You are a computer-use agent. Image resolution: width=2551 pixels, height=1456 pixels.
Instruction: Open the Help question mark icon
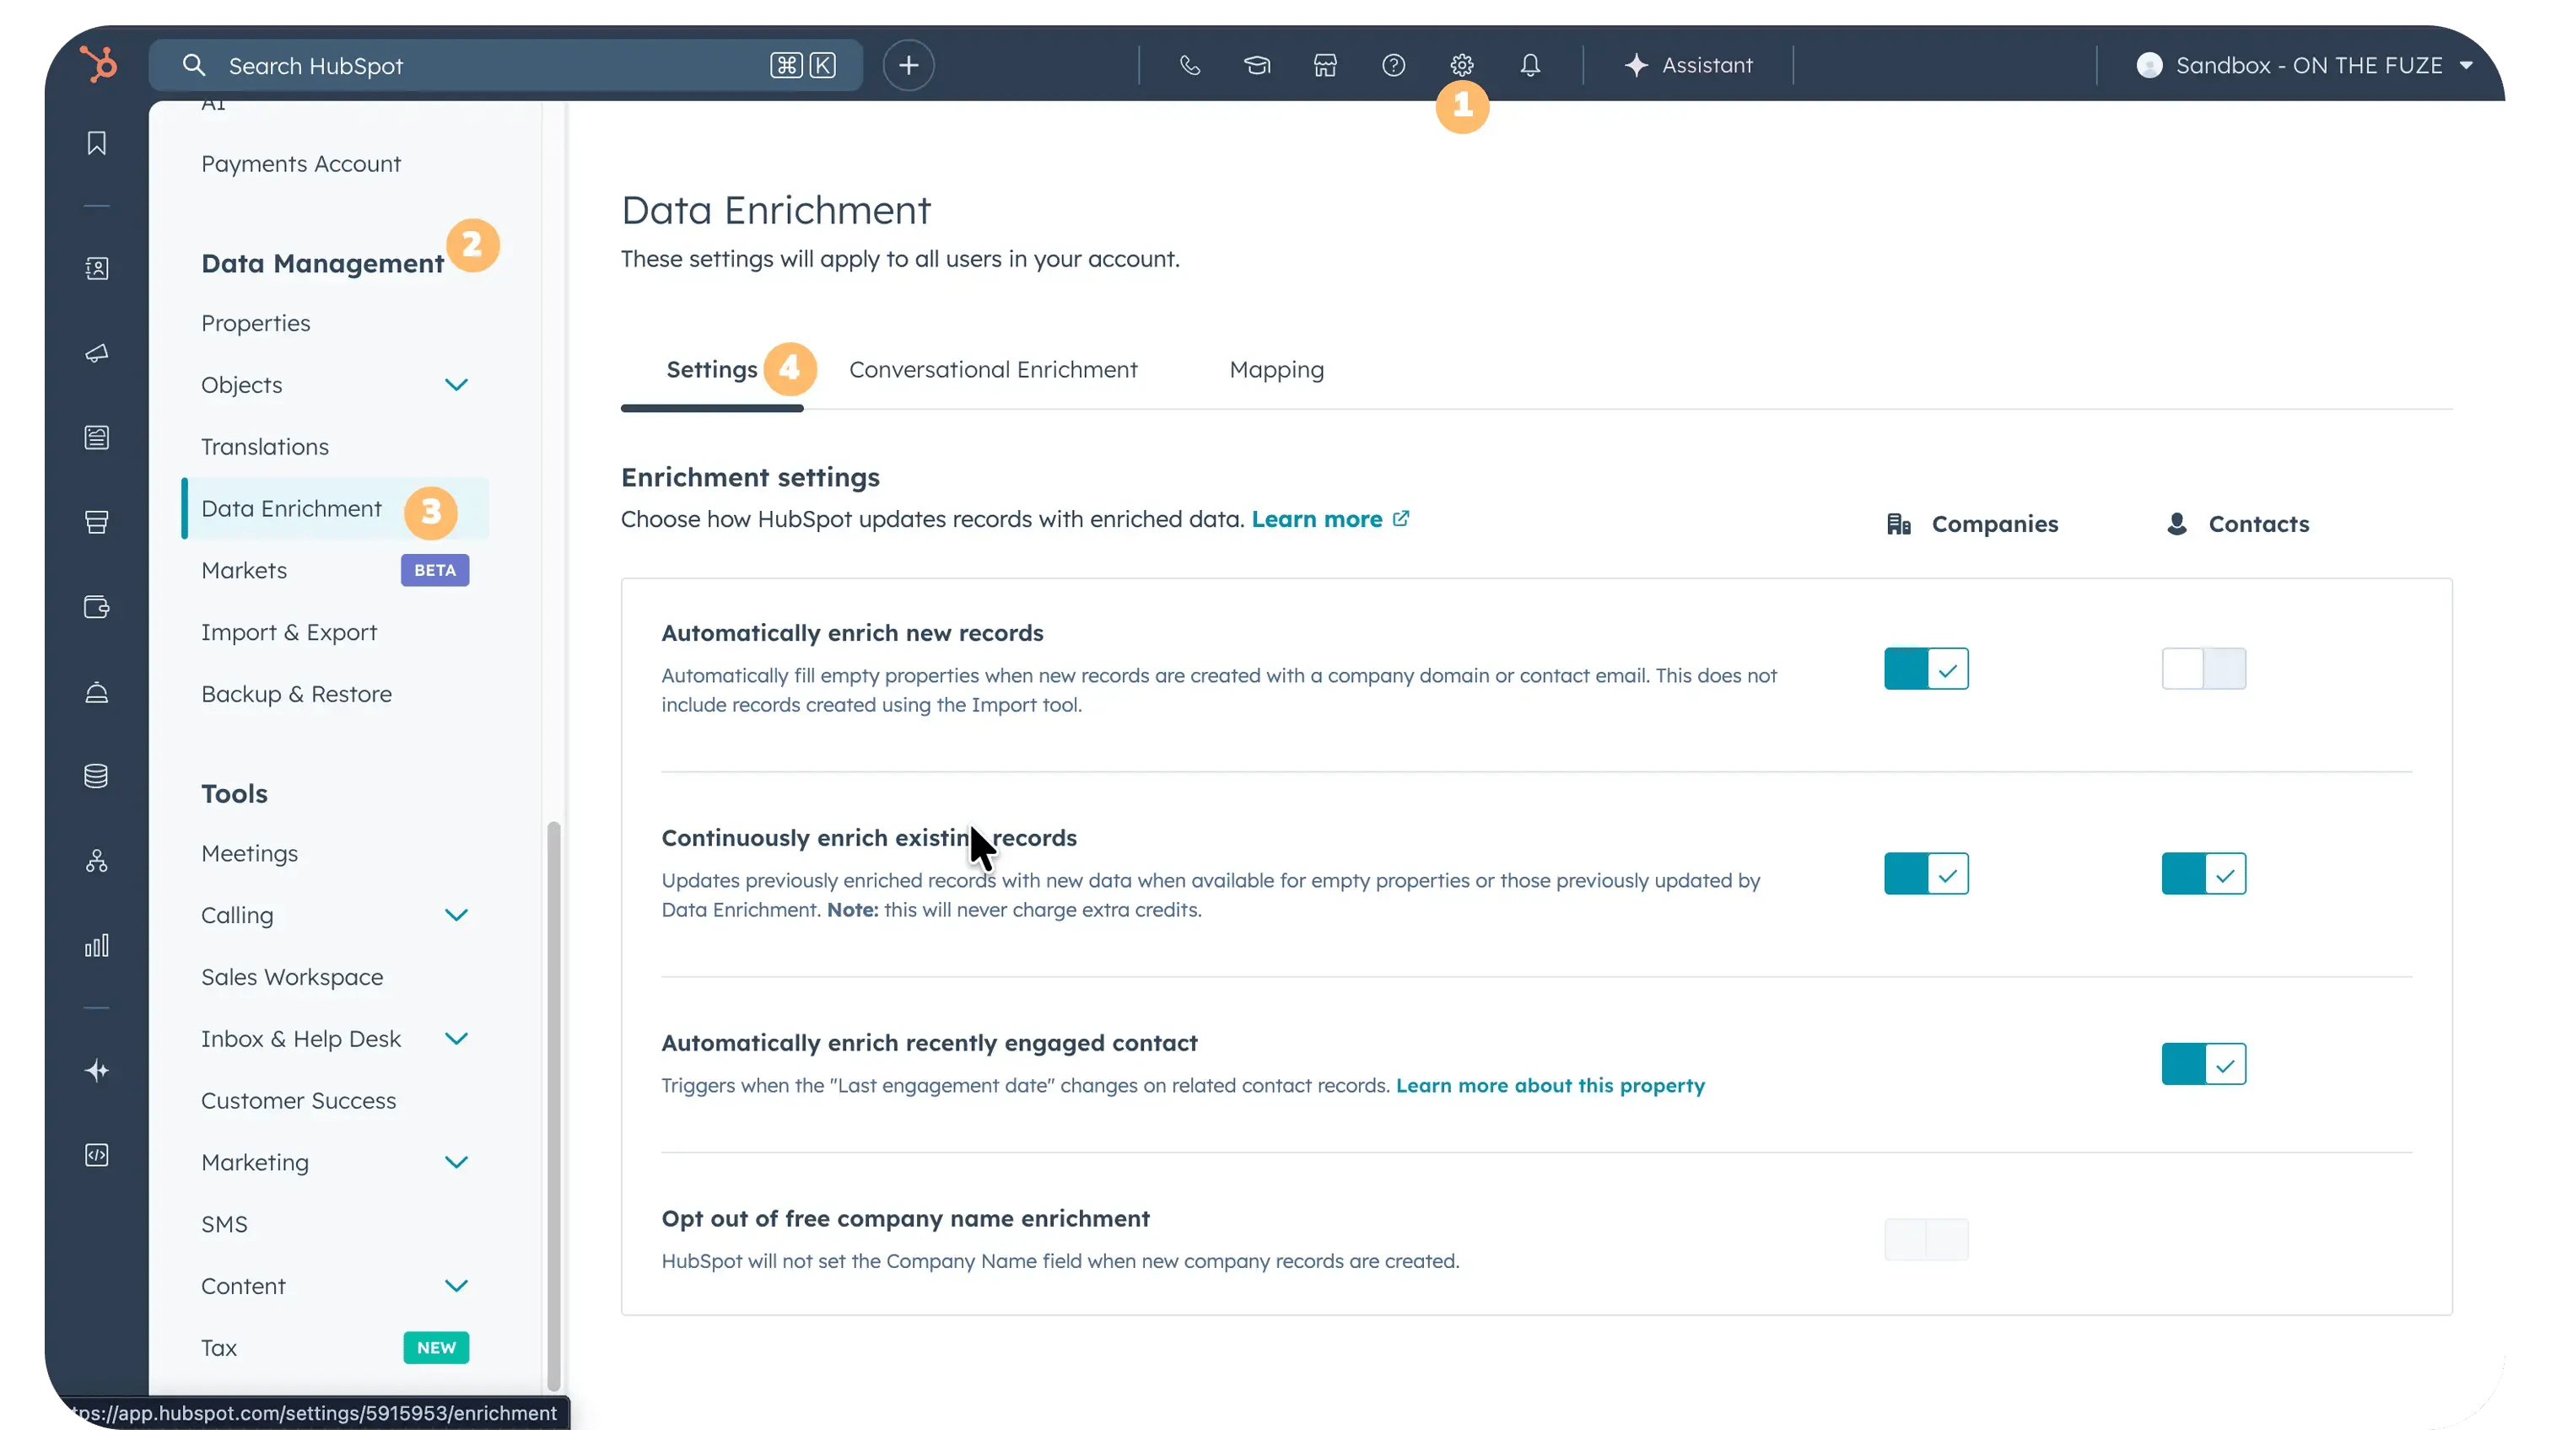coord(1394,65)
